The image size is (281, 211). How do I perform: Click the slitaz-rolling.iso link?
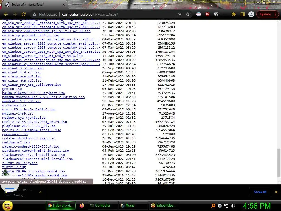tap(20, 163)
